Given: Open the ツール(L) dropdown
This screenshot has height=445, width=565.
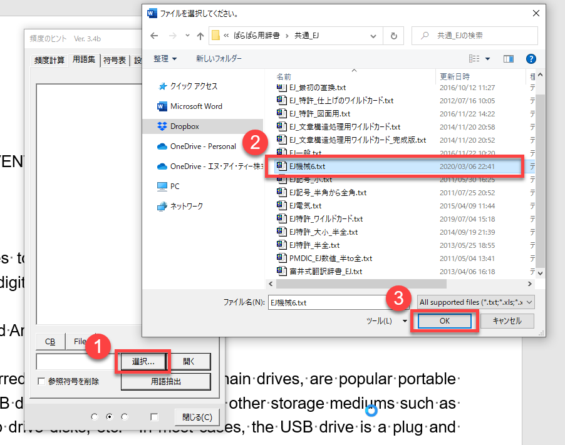Looking at the screenshot, I should coord(383,320).
